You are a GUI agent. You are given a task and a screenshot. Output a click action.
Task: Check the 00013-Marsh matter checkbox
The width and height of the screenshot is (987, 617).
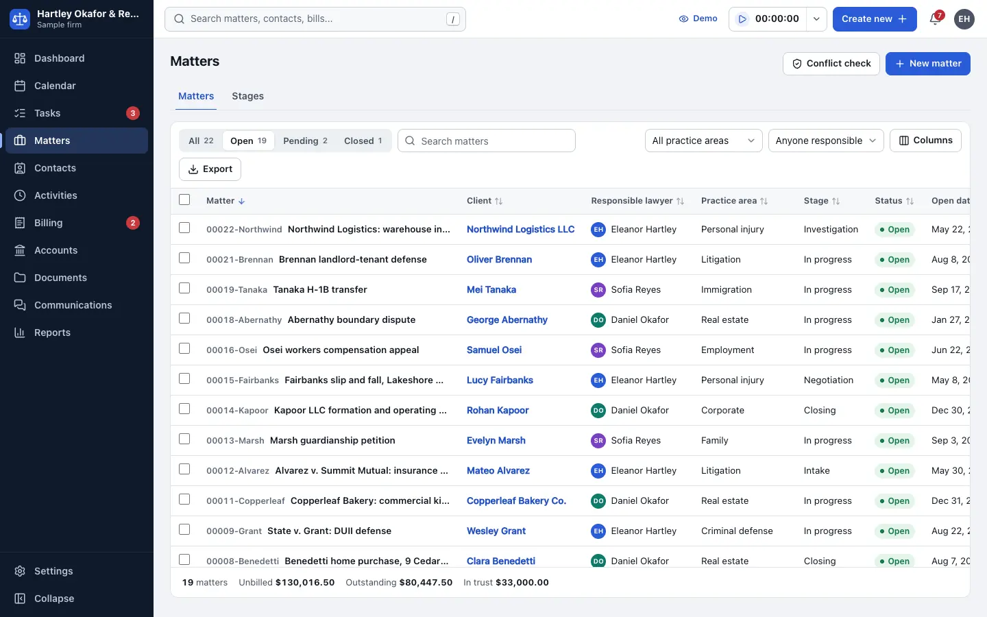184,439
